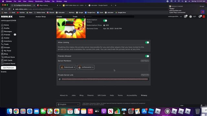Click the Chrome notification from YouTube

pos(187,9)
